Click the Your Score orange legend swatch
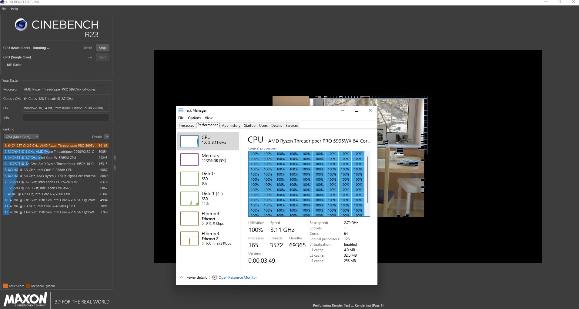Viewport: 579px width, 309px height. click(5, 286)
